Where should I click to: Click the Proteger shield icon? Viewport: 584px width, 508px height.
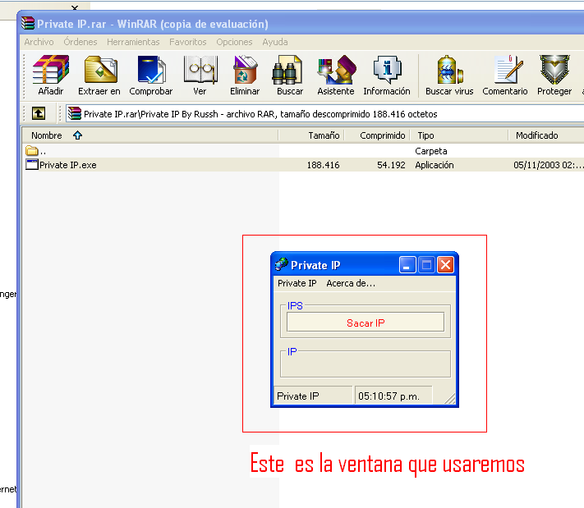click(554, 69)
